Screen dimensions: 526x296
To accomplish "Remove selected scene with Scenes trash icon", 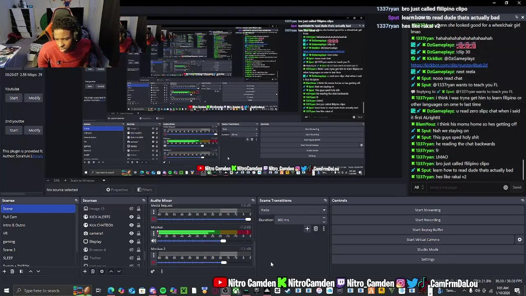I will [12, 271].
